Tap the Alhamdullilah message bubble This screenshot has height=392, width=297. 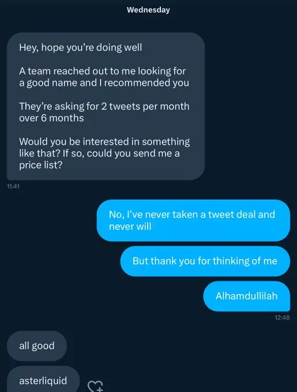(x=247, y=296)
